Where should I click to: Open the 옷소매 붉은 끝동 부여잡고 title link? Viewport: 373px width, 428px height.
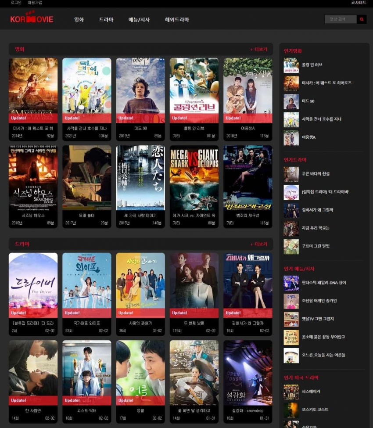click(x=323, y=337)
